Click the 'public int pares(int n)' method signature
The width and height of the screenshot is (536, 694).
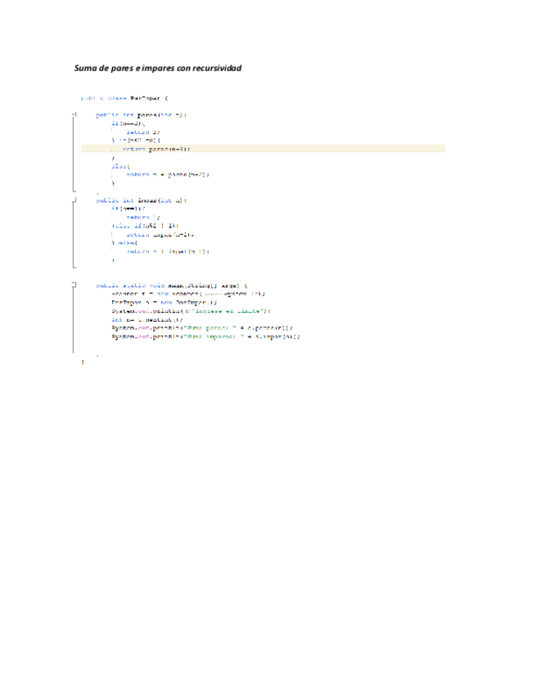point(141,115)
